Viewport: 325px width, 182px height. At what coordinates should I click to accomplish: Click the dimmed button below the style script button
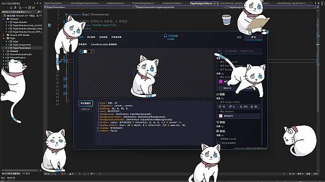[x=86, y=109]
